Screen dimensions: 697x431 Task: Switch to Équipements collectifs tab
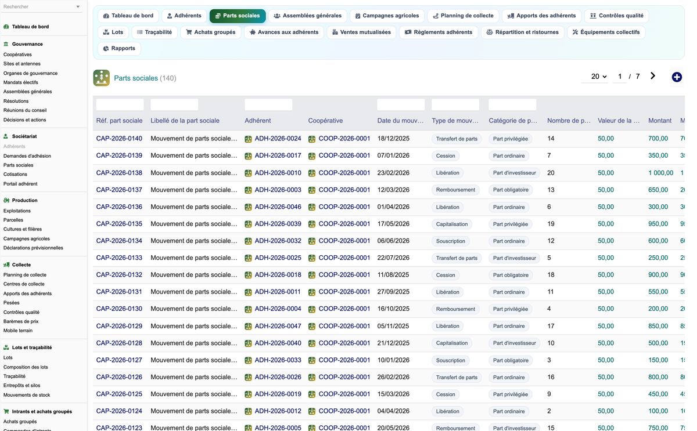click(606, 32)
